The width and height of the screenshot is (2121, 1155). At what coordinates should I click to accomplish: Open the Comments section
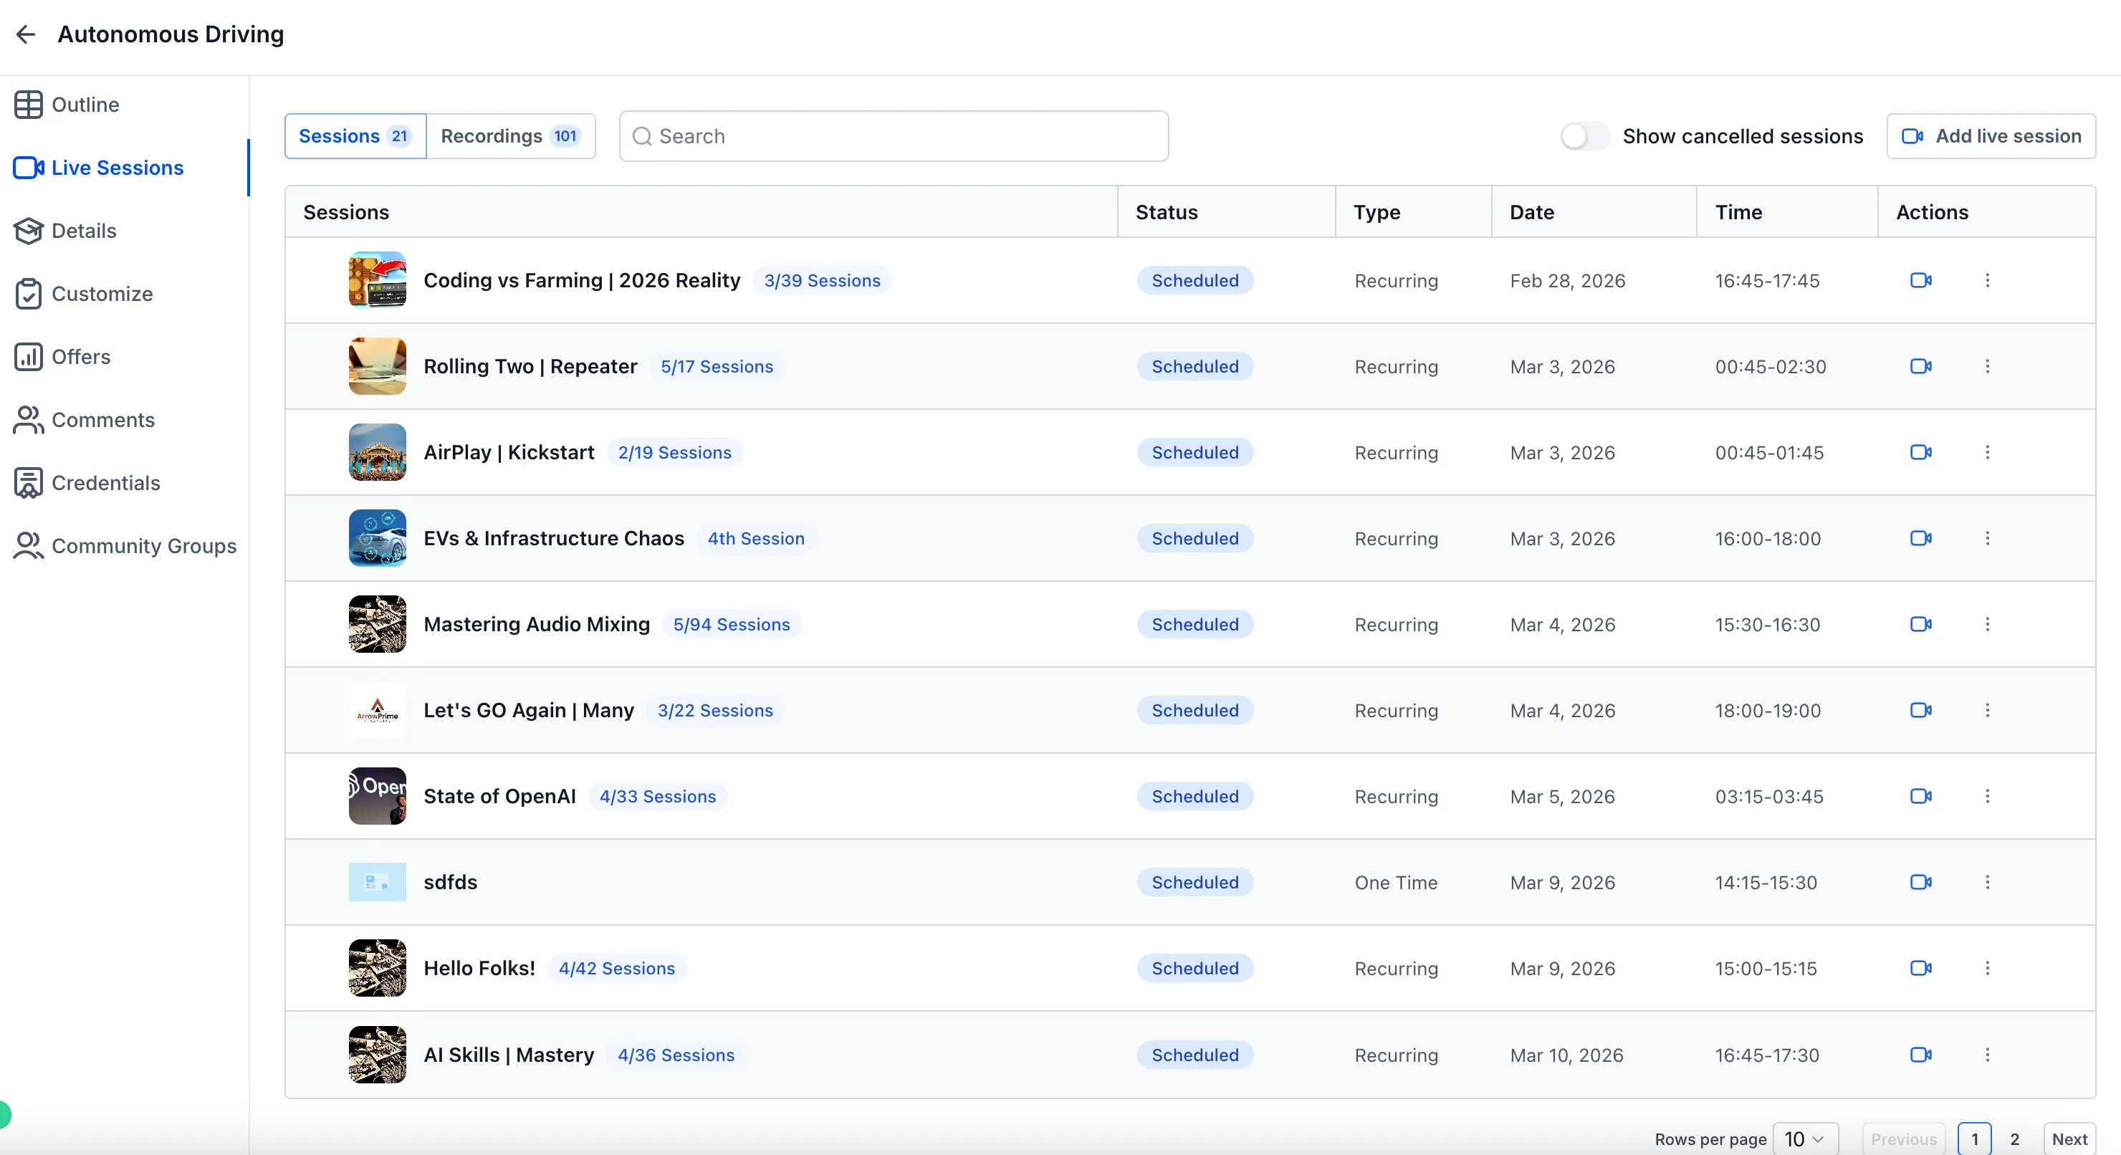(x=102, y=420)
